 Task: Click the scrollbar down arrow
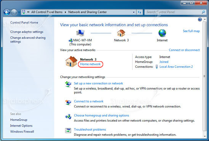204,136
